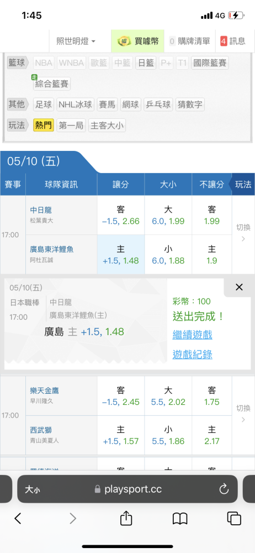Switch to NHL冰球 sport tab
255x553 pixels.
76,105
